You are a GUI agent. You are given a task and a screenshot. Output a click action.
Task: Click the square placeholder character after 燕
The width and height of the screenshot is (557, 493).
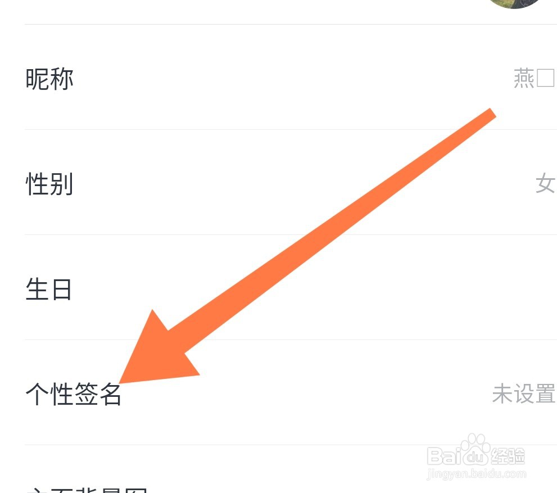coord(545,78)
